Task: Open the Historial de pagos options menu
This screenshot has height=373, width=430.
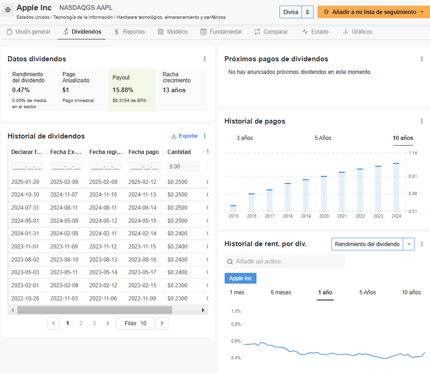Action: pyautogui.click(x=422, y=121)
